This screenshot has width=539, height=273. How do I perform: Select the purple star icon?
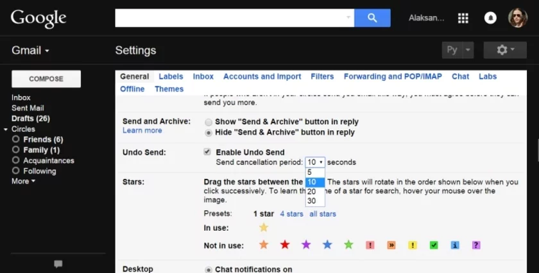coord(306,245)
